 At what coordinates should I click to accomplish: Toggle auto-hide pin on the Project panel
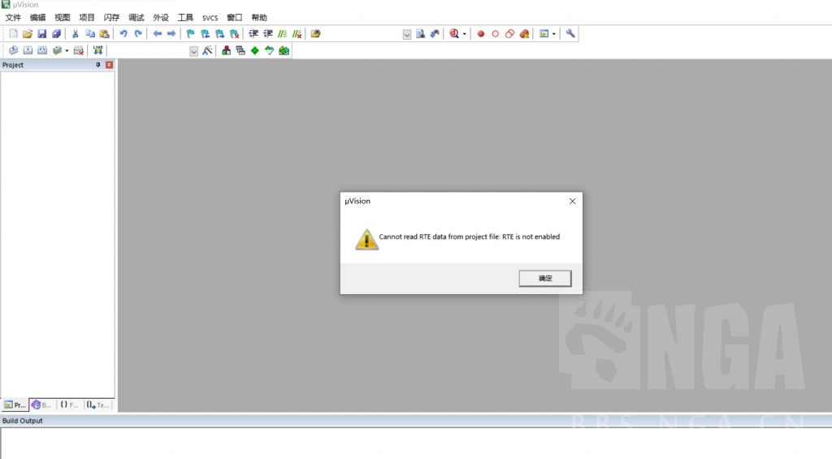pos(97,65)
